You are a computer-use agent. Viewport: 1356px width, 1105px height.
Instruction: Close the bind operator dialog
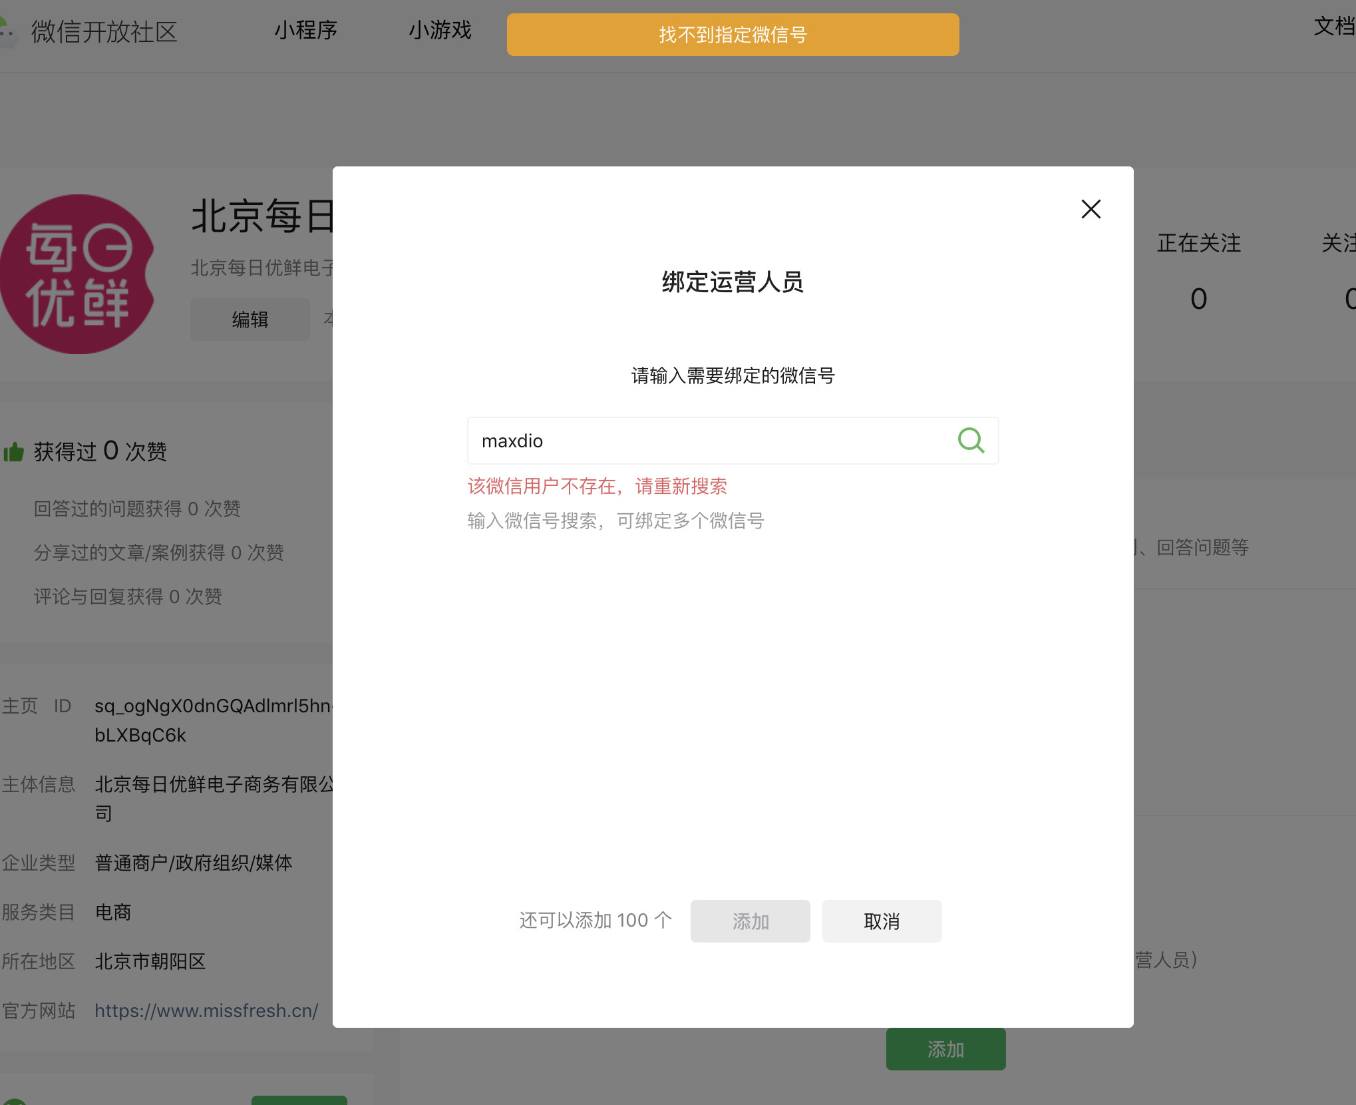click(1091, 210)
